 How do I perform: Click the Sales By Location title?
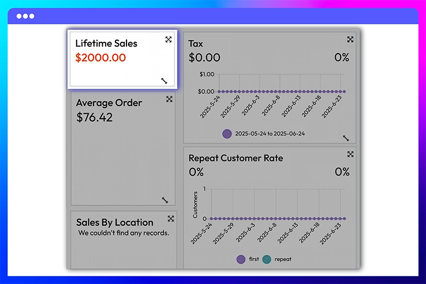[115, 223]
